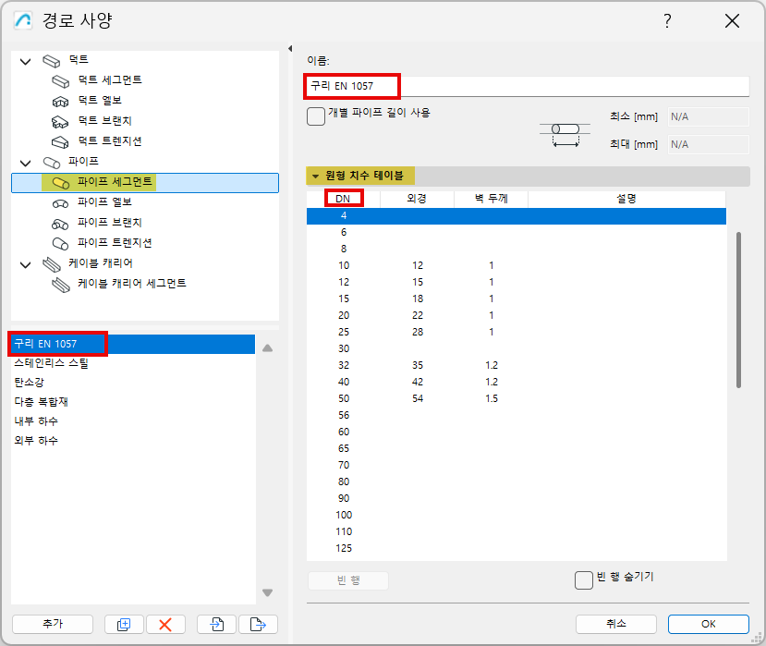Click the pipe length diagram icon
Viewport: 766px width, 646px height.
click(x=565, y=134)
